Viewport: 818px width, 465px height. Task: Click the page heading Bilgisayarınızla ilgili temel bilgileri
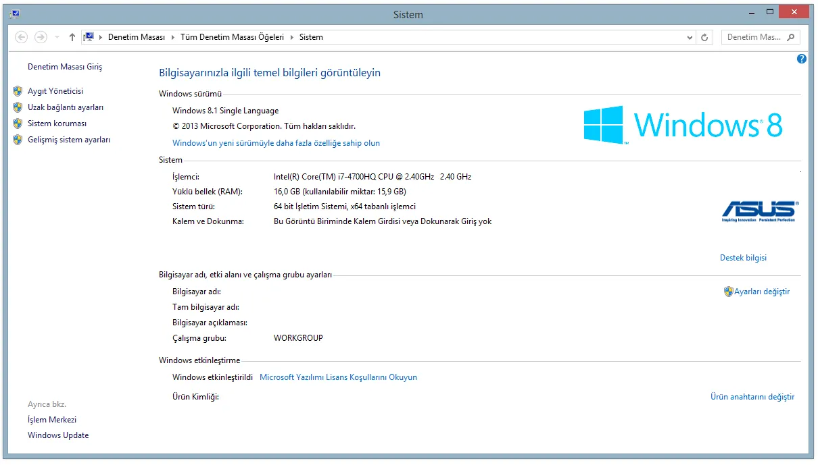[270, 72]
